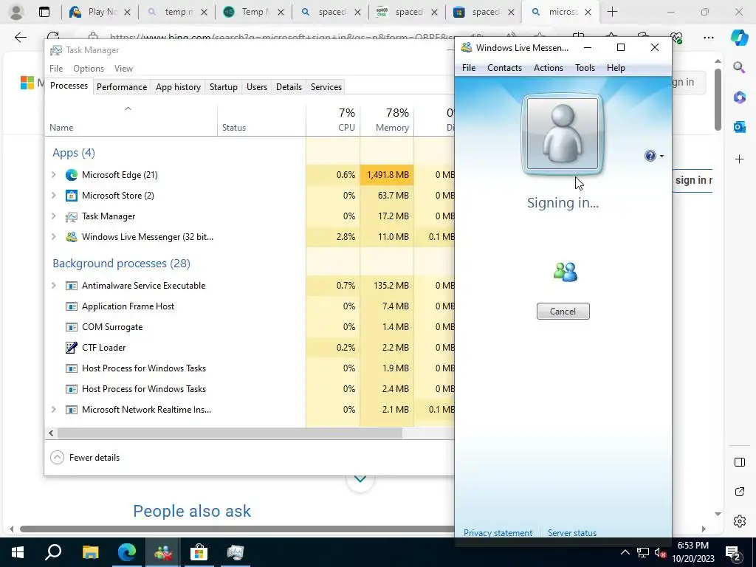Open Task Manager Options menu

89,69
